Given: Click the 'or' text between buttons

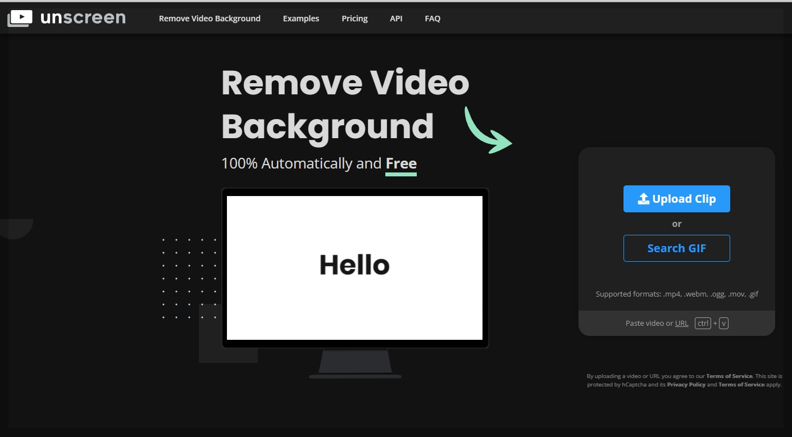Looking at the screenshot, I should point(677,224).
